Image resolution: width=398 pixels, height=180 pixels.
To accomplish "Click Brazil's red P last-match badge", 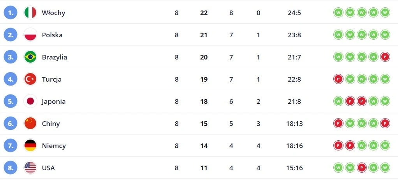I will (385, 57).
